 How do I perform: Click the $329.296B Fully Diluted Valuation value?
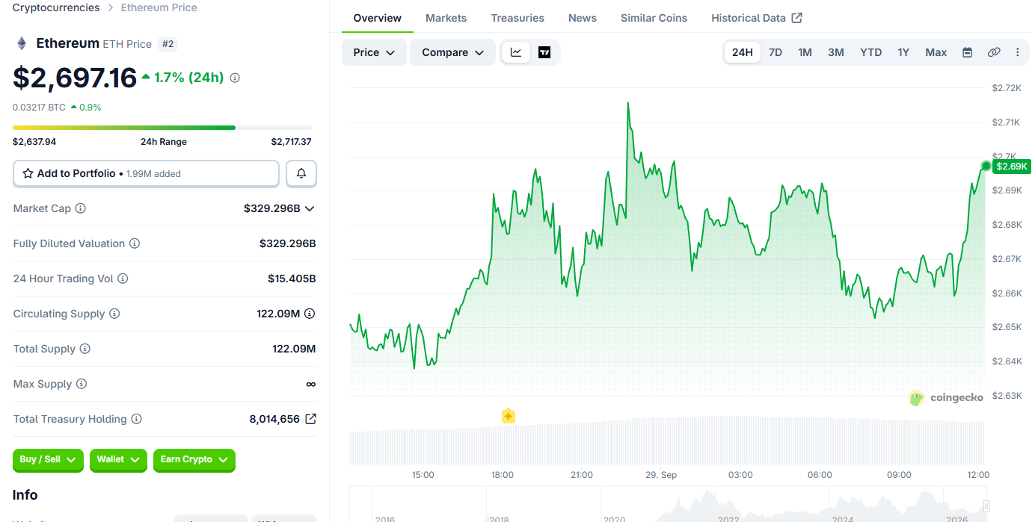click(288, 243)
